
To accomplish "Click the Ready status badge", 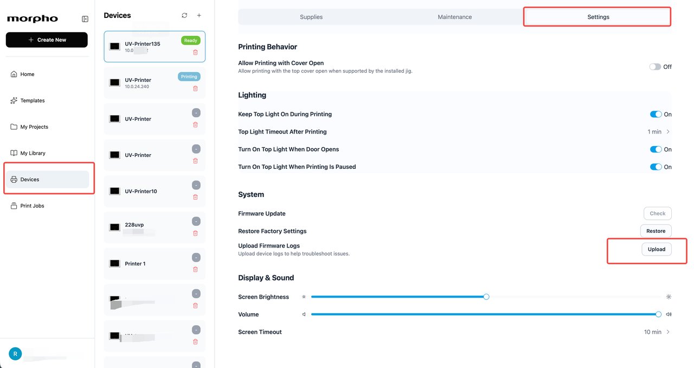I will (190, 40).
